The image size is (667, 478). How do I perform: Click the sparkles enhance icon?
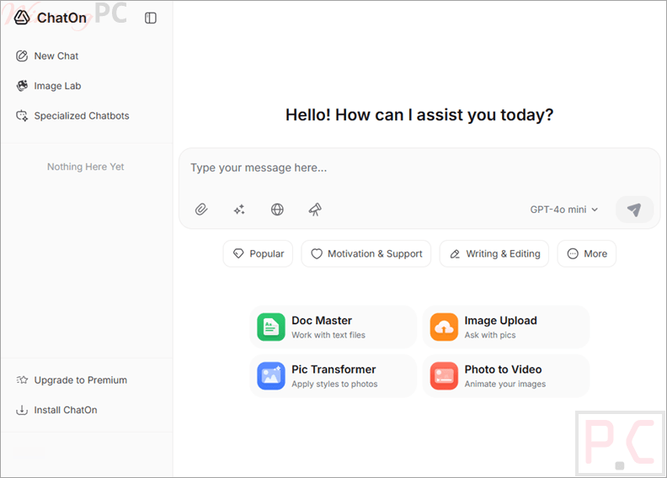(x=239, y=210)
